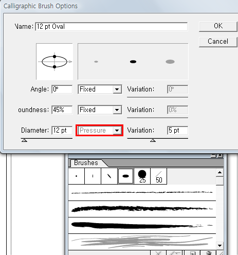The width and height of the screenshot is (238, 255).
Task: Click the Diameter slider triangle handle
Action: tap(25, 140)
